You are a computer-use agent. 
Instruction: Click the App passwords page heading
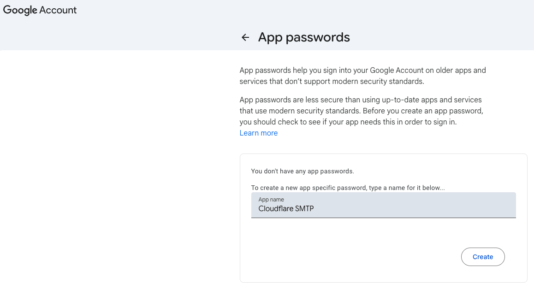304,37
